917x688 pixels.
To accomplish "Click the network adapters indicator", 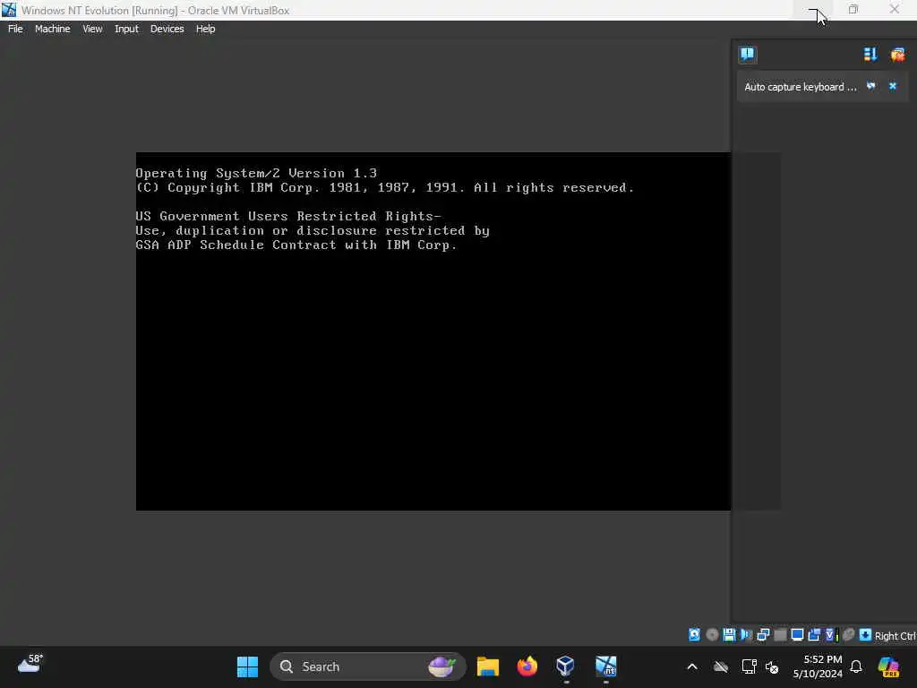I will 763,635.
